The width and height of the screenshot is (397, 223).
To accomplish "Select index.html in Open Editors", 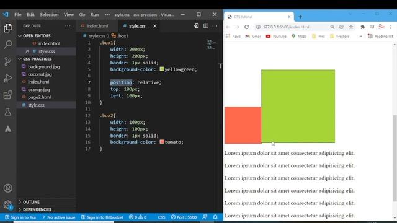I will pos(47,43).
